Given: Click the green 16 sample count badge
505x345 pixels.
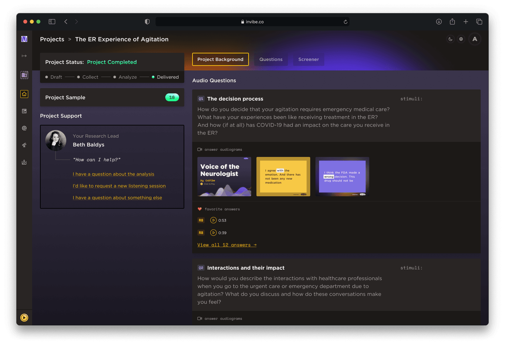Looking at the screenshot, I should pos(172,97).
